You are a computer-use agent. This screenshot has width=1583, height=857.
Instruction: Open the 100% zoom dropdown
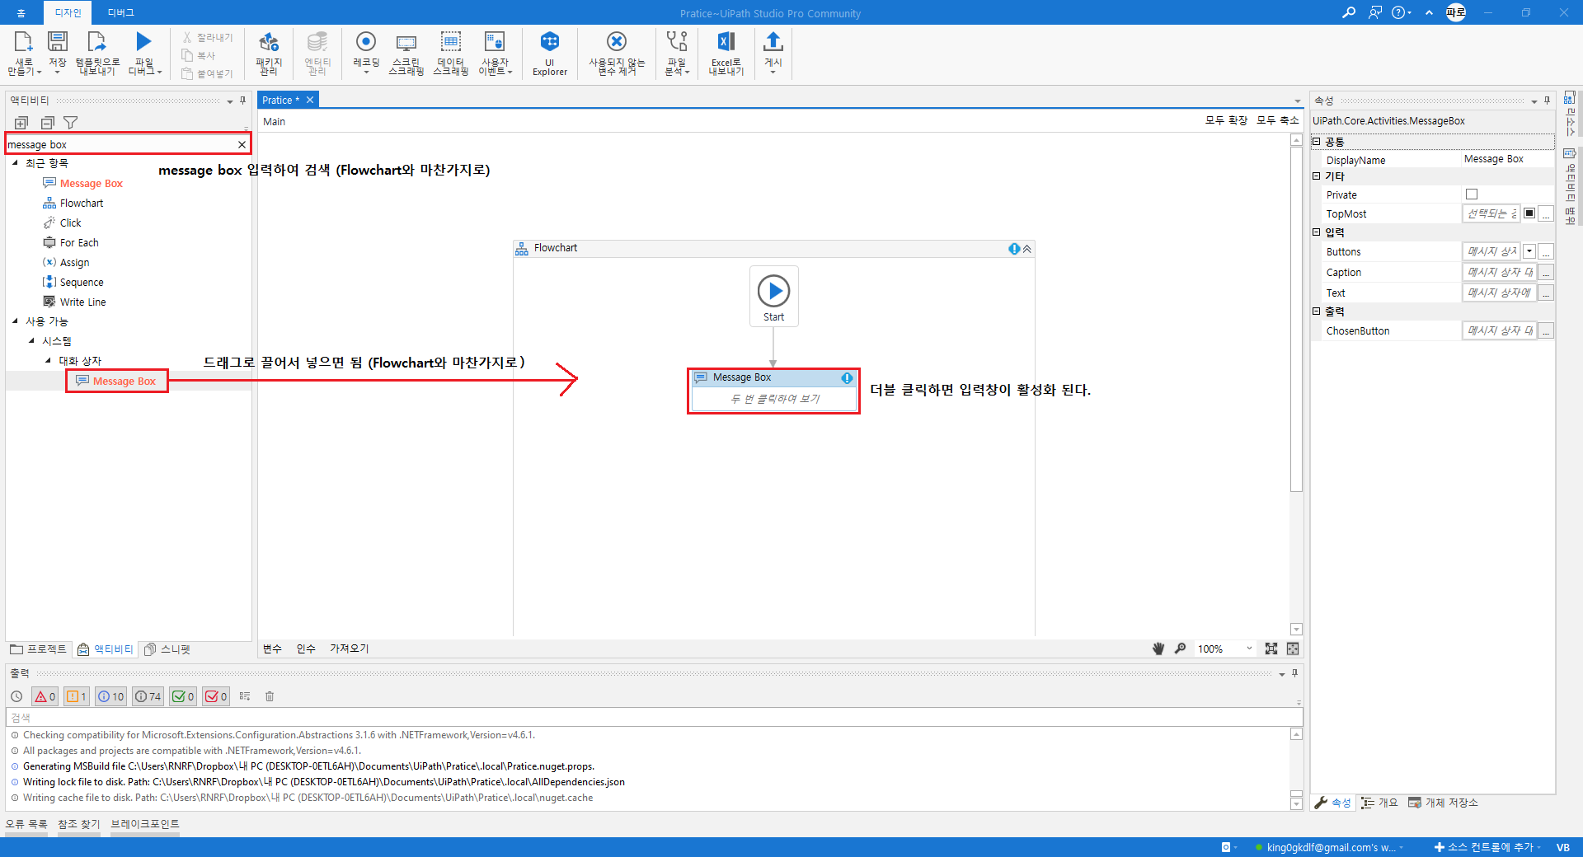click(1249, 649)
